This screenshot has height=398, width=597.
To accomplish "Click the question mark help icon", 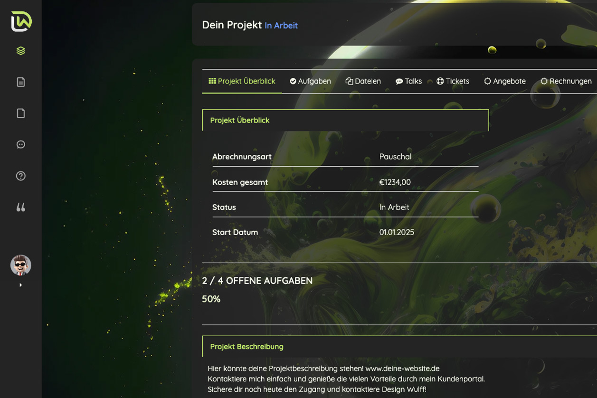I will 21,176.
